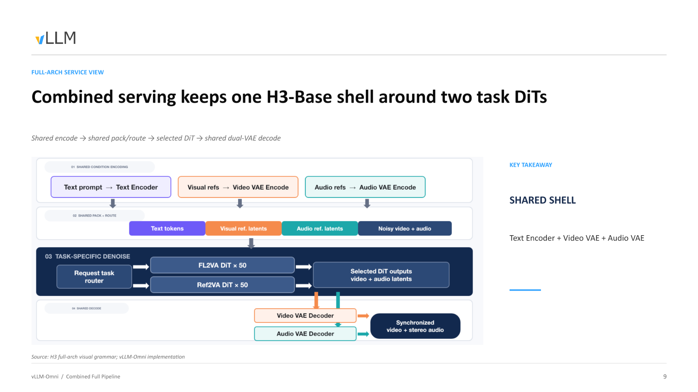Click the 02 SHARED PACK + ROUTE label
The image size is (698, 392).
coord(94,216)
